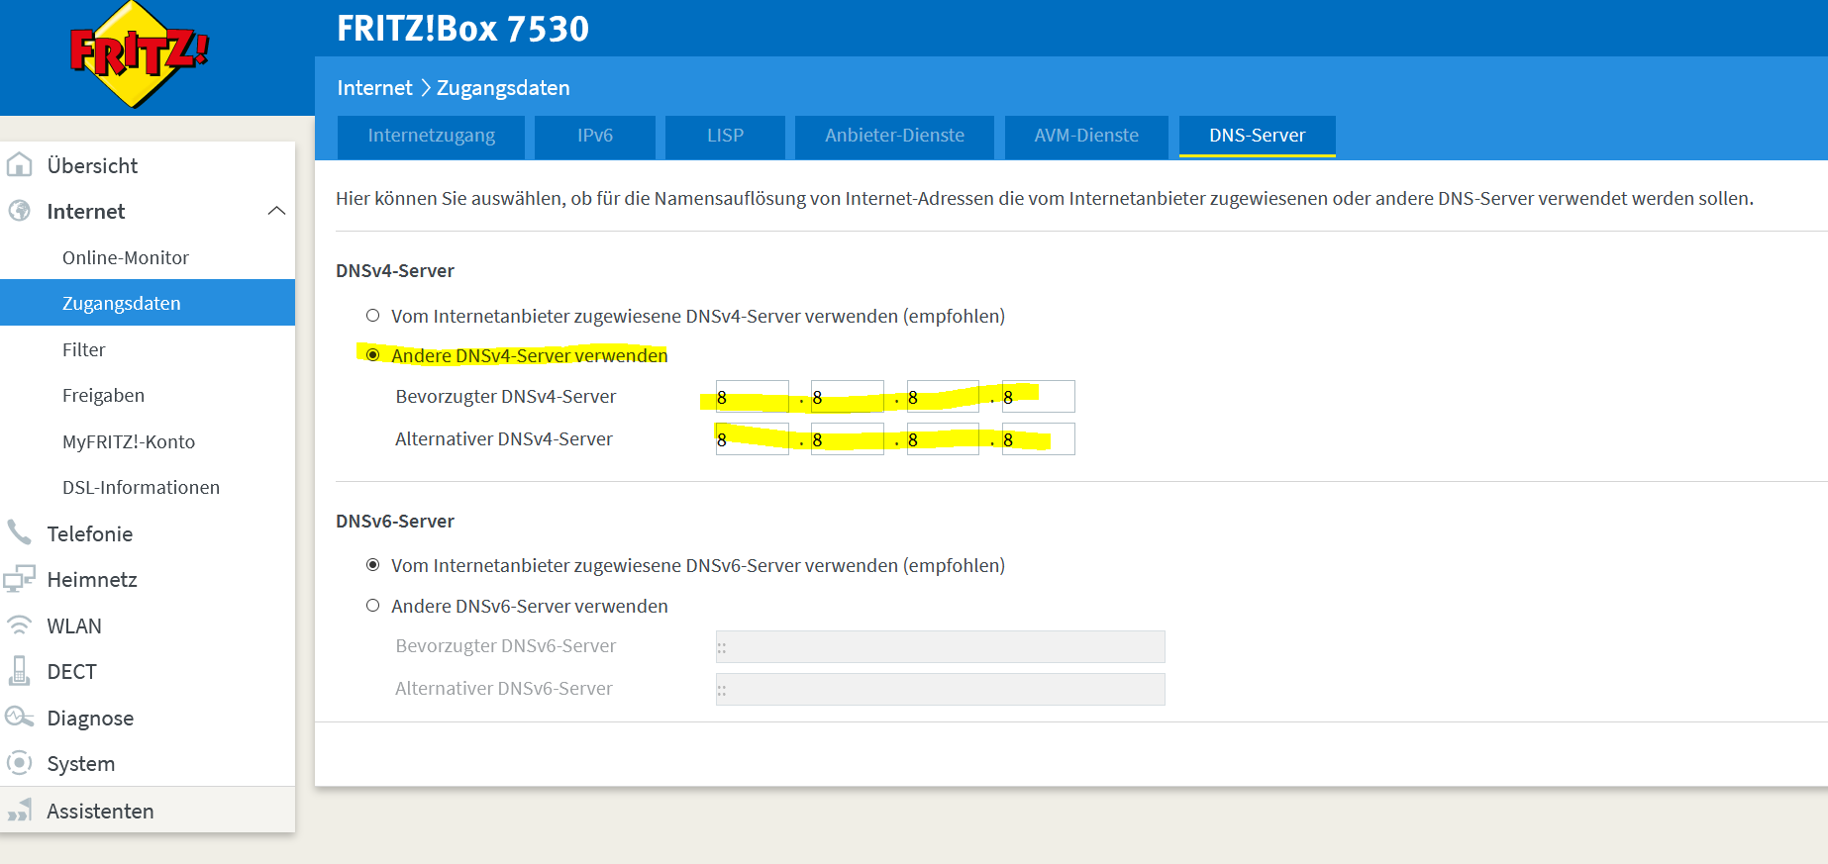Click the DNSv6-Server section heading
This screenshot has width=1828, height=864.
395,521
